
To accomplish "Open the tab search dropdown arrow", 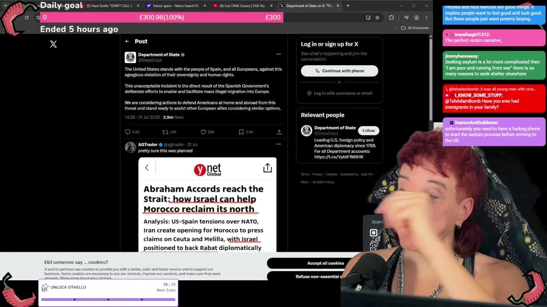I will (5, 6).
